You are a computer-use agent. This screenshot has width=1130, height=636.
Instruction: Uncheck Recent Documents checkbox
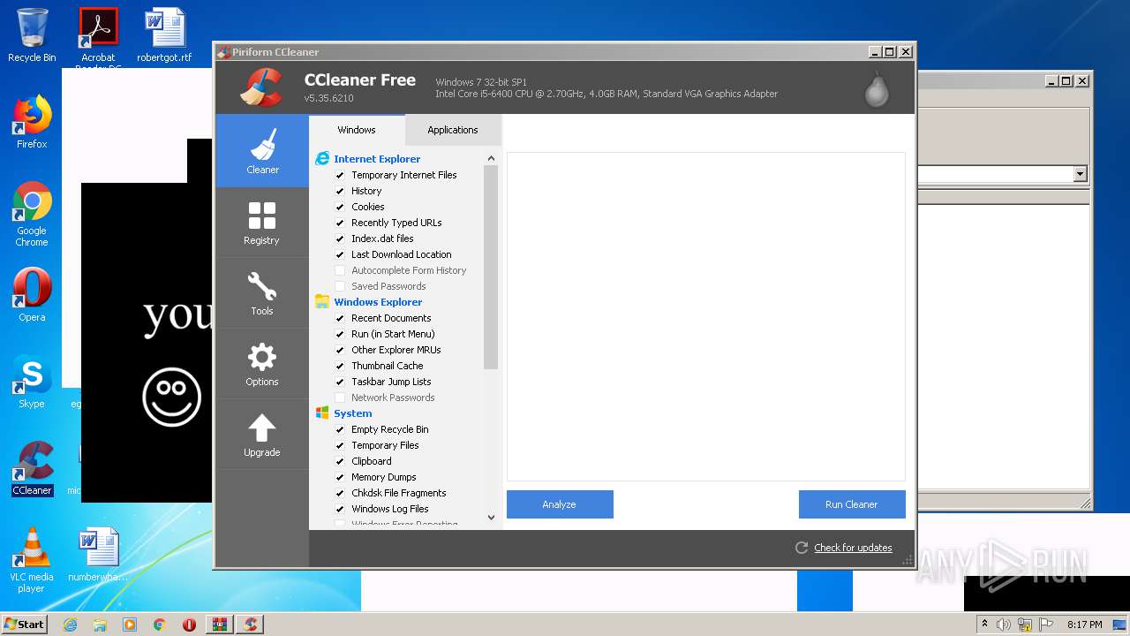[x=340, y=318]
